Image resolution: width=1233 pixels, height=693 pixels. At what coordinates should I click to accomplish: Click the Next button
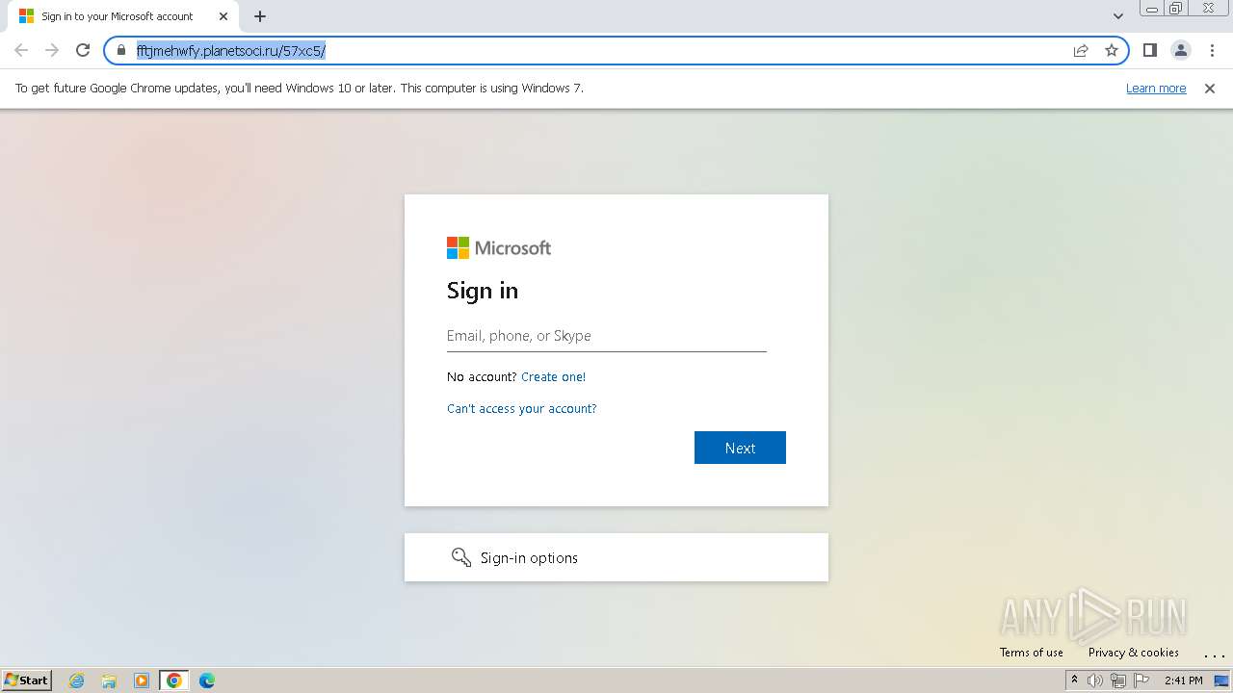click(740, 448)
